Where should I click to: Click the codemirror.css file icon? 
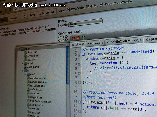(28, 82)
